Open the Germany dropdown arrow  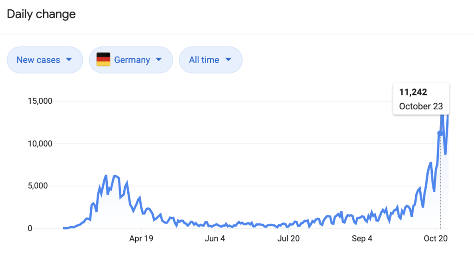coord(159,60)
